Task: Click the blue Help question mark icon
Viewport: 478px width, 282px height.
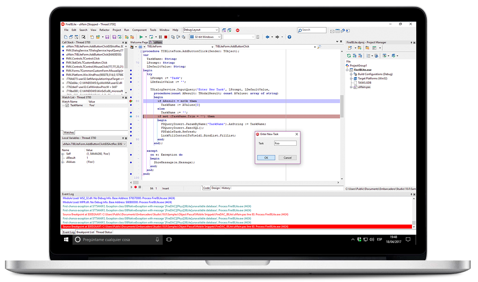Action: 289,37
